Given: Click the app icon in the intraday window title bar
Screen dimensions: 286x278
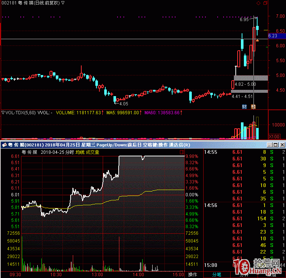Looking at the screenshot, I should coord(4,145).
